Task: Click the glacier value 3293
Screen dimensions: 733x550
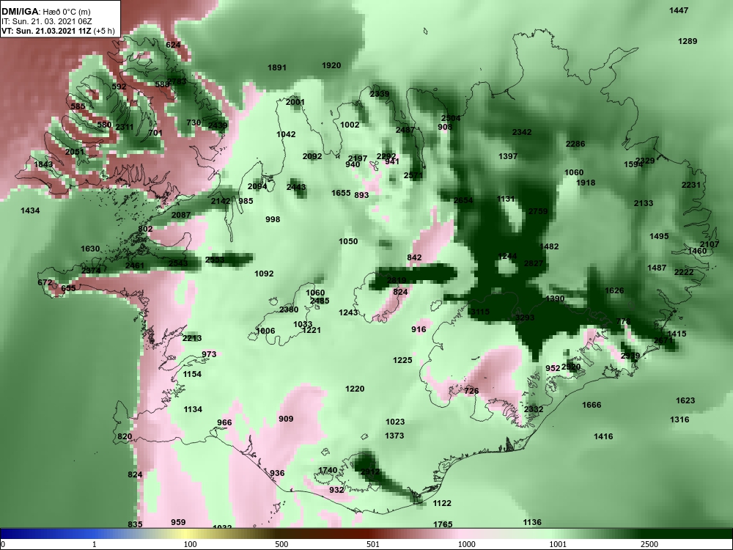Action: pyautogui.click(x=525, y=318)
